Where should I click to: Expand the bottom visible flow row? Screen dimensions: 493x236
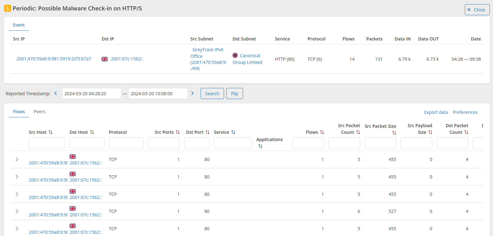(x=17, y=228)
